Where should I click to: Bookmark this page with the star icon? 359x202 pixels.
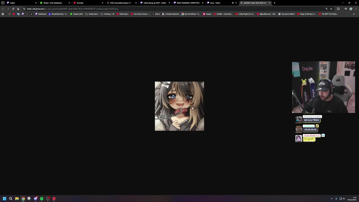(331, 9)
